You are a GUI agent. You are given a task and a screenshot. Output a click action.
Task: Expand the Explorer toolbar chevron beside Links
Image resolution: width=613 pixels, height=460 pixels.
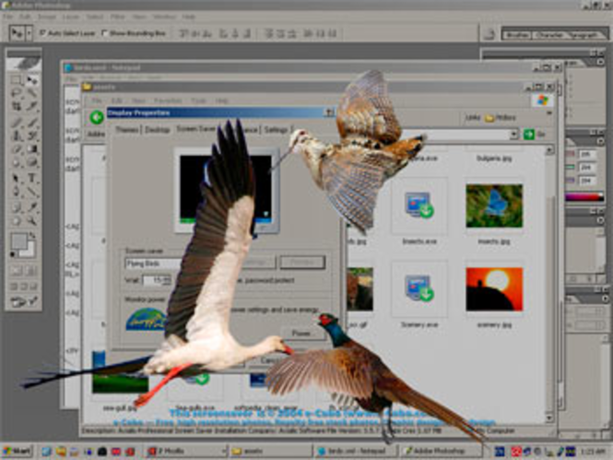point(549,113)
